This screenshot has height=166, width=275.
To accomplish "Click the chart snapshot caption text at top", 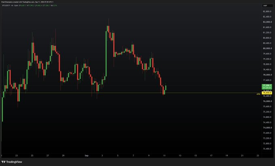I will 27,2.
